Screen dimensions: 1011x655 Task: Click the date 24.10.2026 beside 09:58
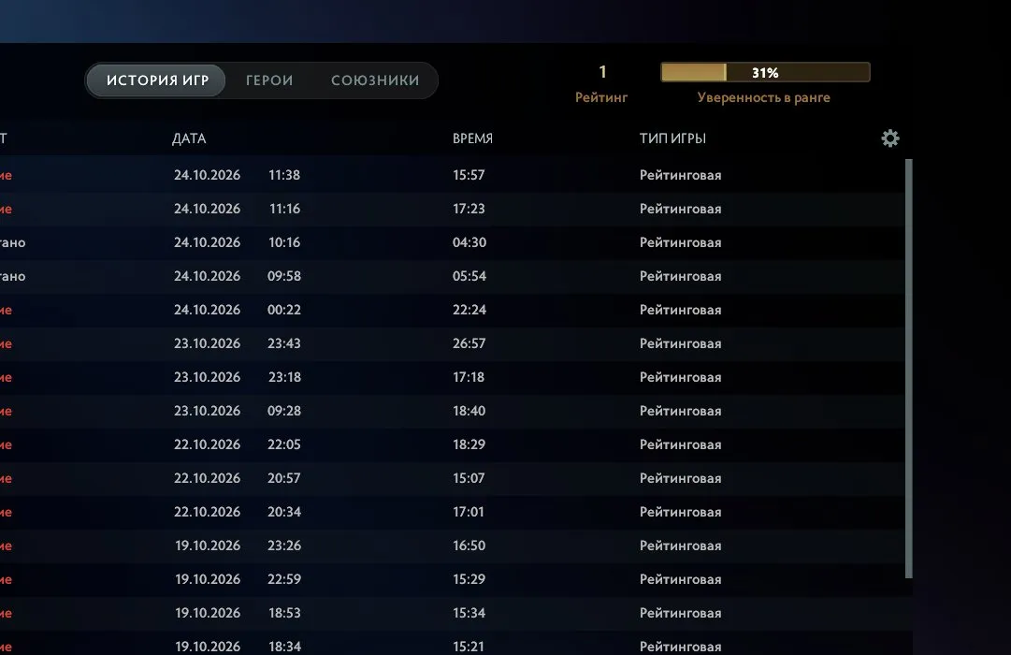click(207, 275)
